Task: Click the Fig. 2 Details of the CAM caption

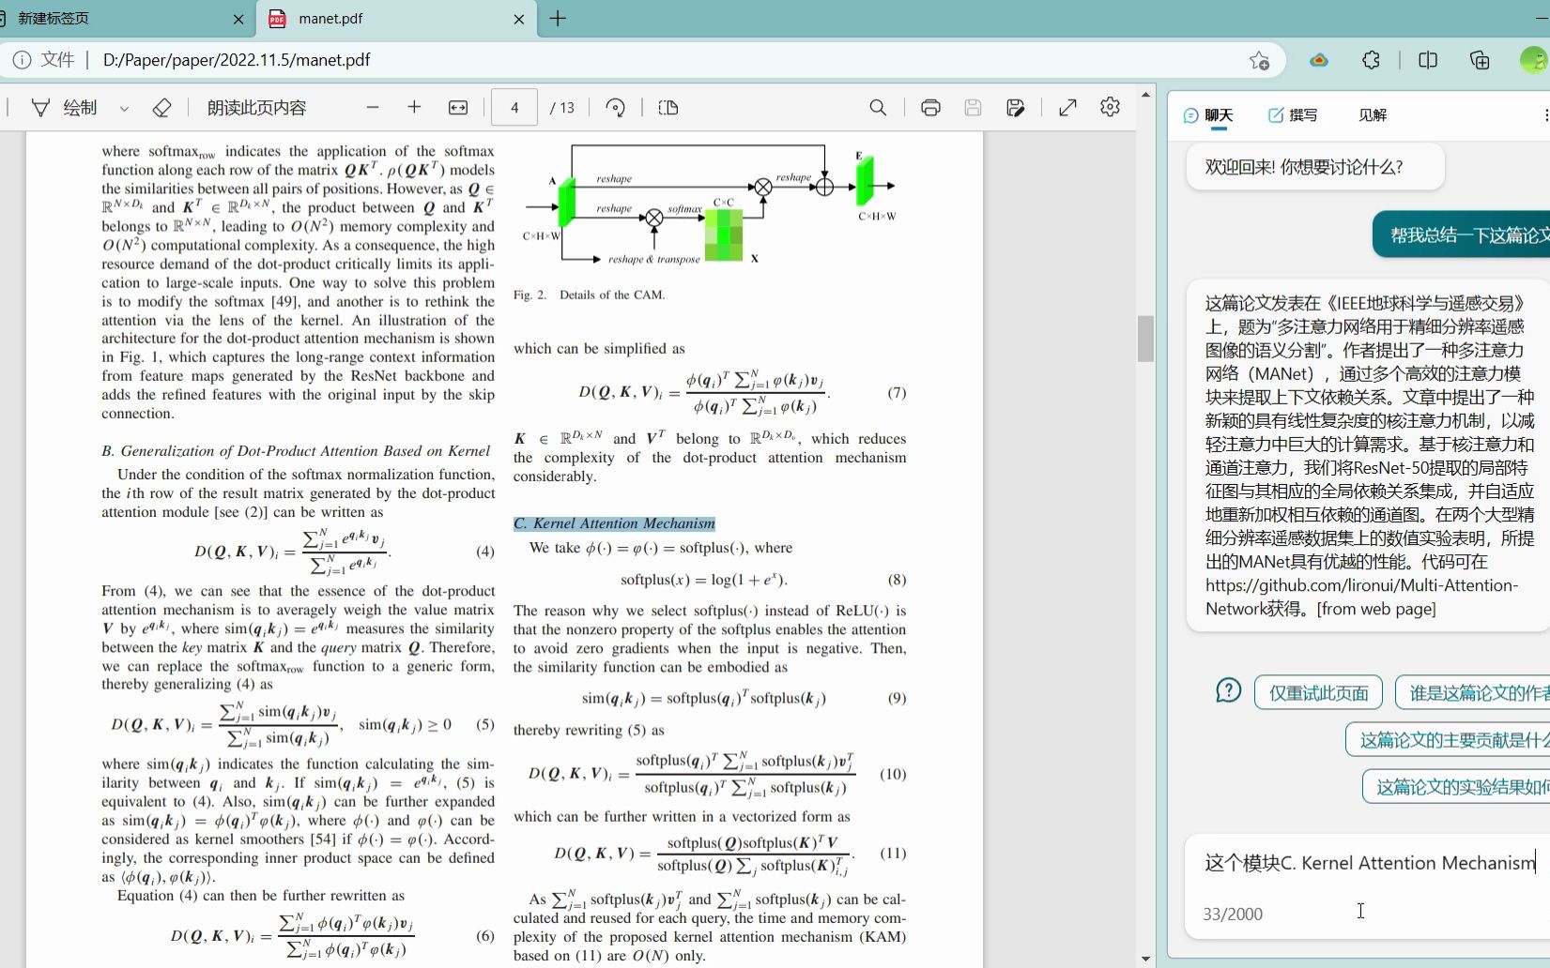Action: coord(589,295)
